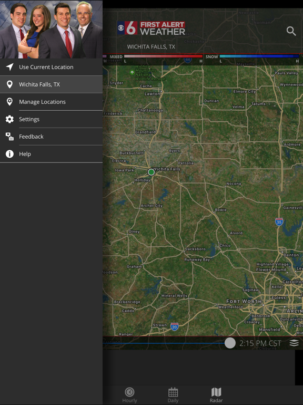Open search with the magnifying glass icon

click(291, 31)
